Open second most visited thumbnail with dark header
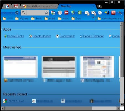This screenshot has height=111, width=125. tap(59, 67)
